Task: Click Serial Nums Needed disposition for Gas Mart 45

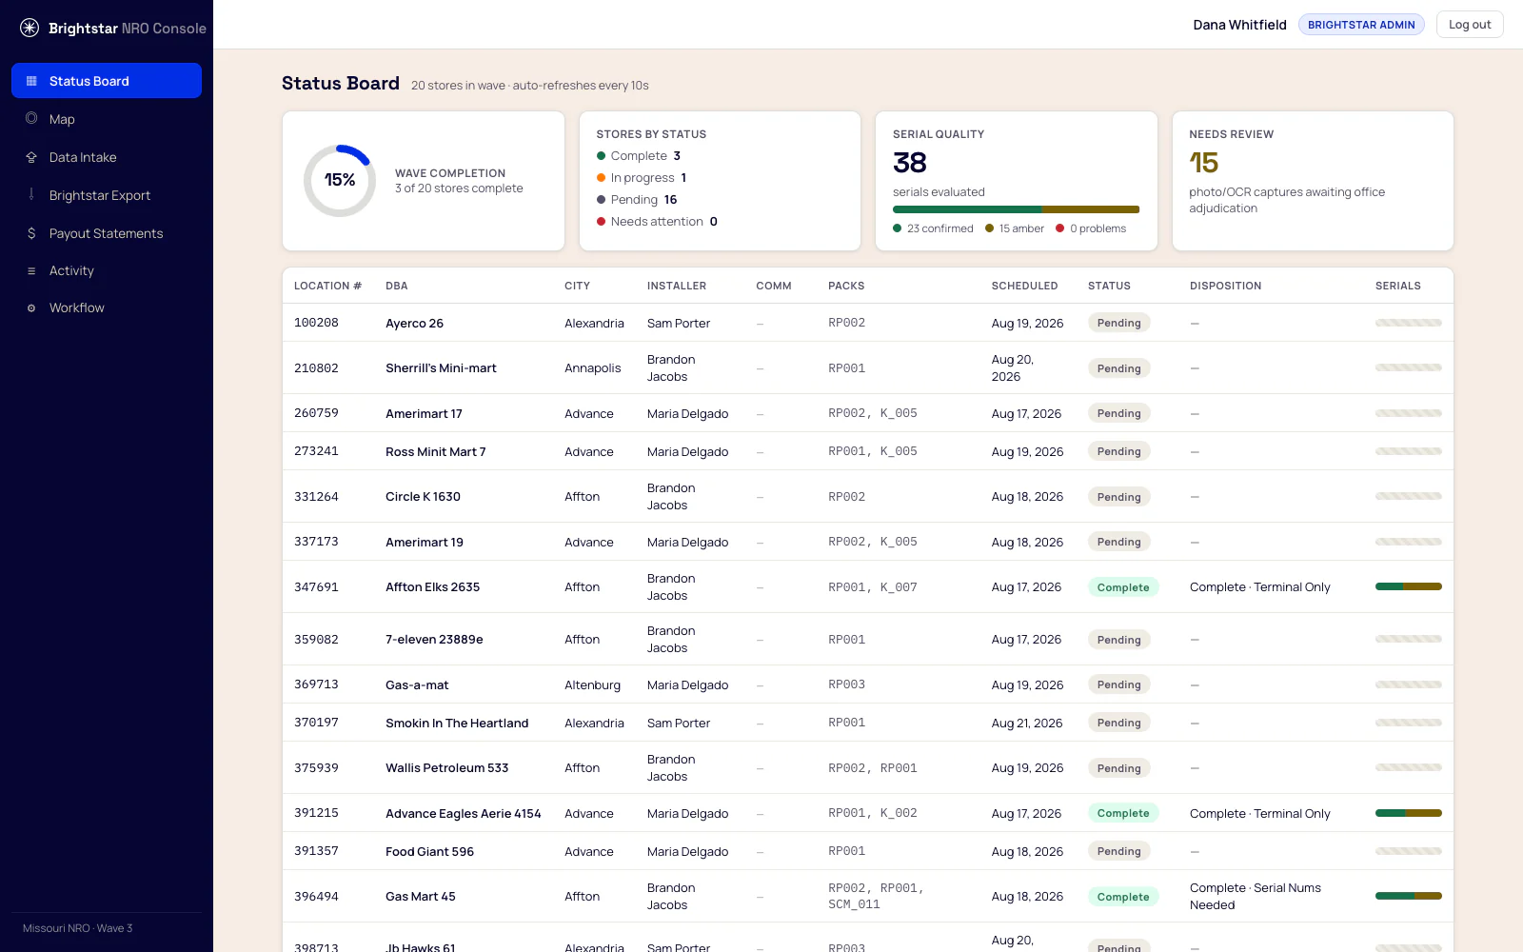Action: click(1256, 897)
